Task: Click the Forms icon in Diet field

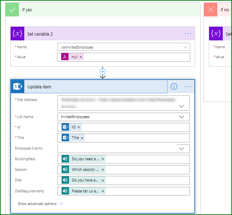Action: click(x=65, y=180)
